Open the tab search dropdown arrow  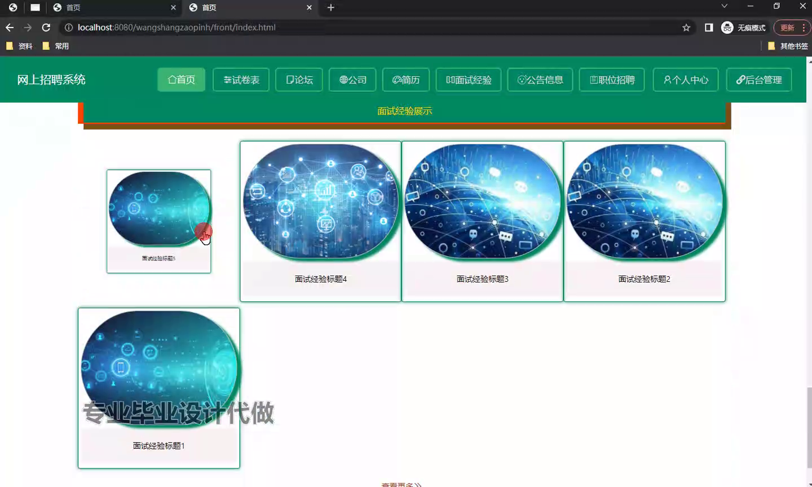(725, 6)
